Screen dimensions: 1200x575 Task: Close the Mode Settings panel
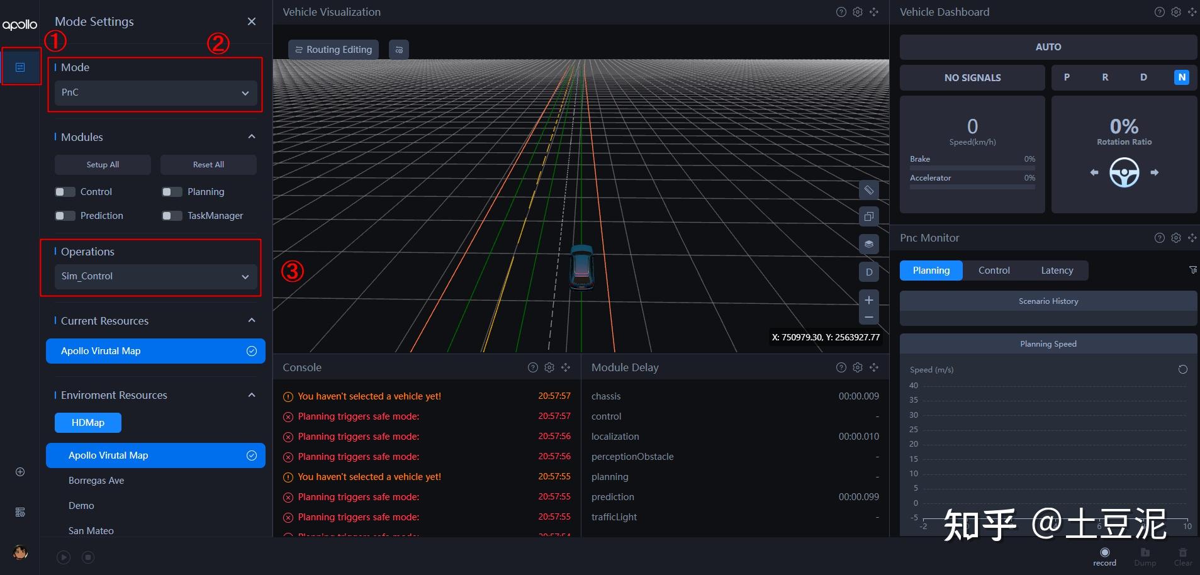click(x=252, y=21)
